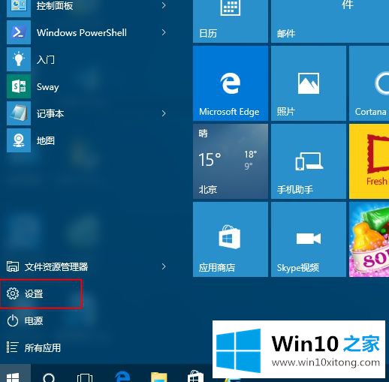Select the 电源 menu label
The width and height of the screenshot is (389, 382).
click(x=34, y=321)
